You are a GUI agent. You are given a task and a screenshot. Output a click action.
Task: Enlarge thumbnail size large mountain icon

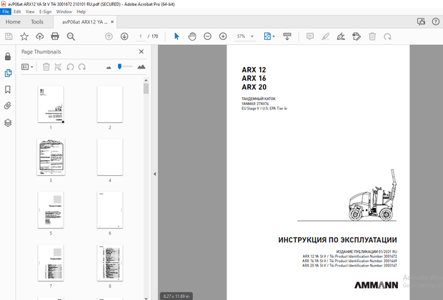coord(141,67)
